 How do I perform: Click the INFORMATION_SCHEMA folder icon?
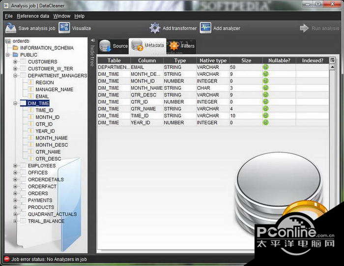[15, 48]
